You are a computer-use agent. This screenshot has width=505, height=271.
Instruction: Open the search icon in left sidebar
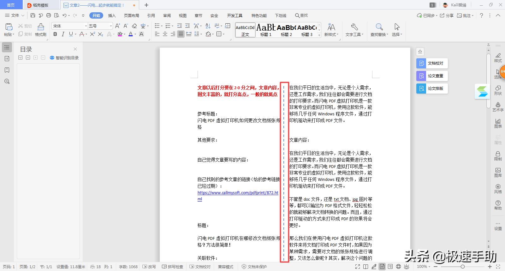tap(7, 81)
